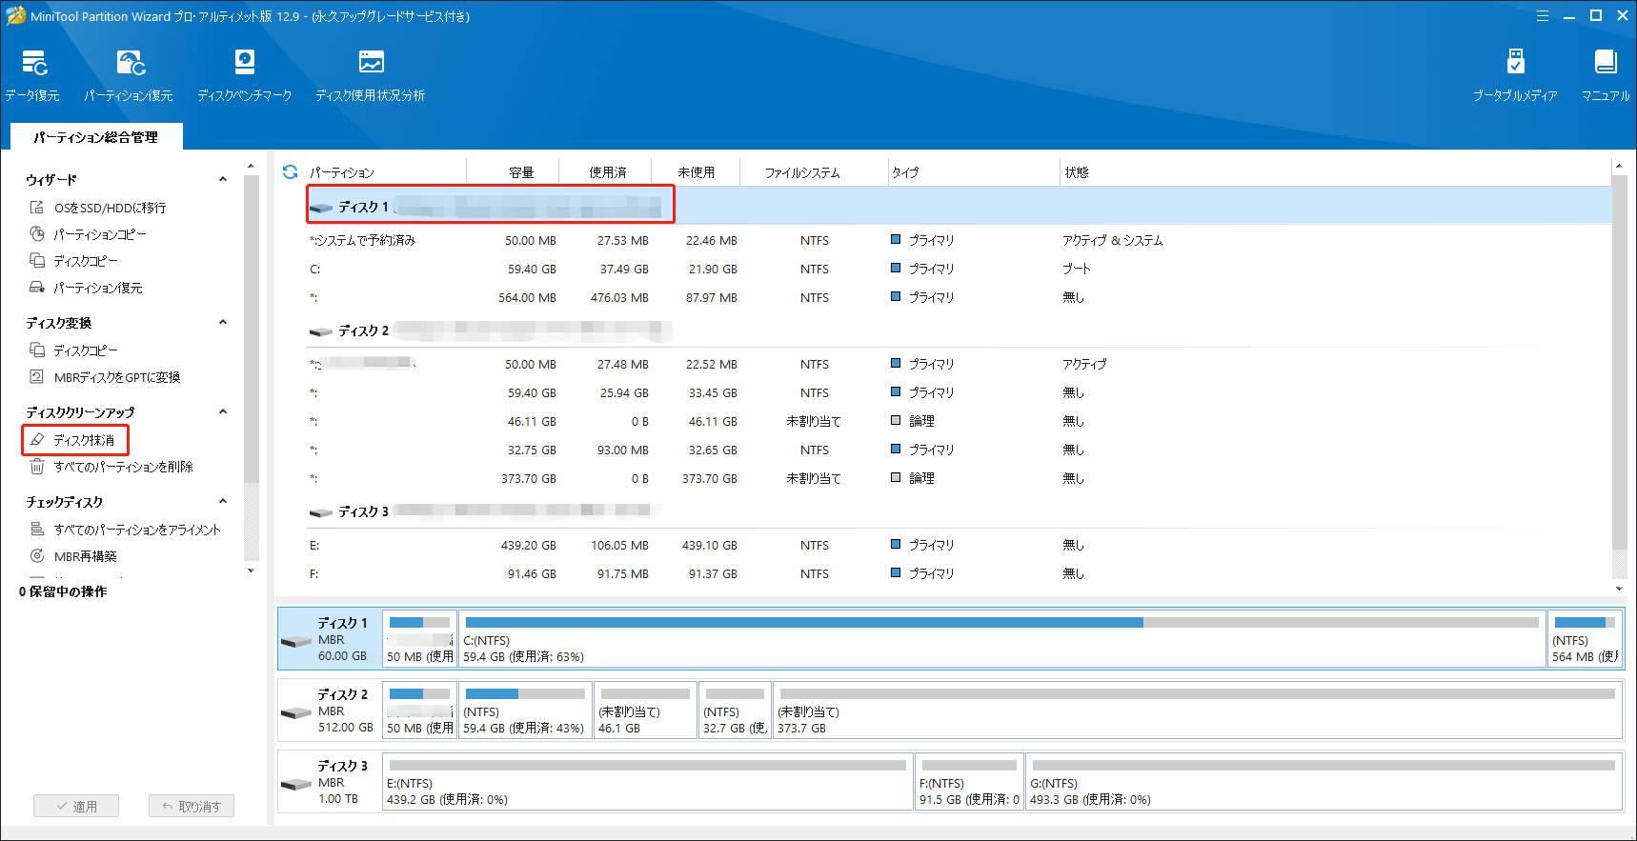Click sidebar scroll up arrow

(x=251, y=167)
